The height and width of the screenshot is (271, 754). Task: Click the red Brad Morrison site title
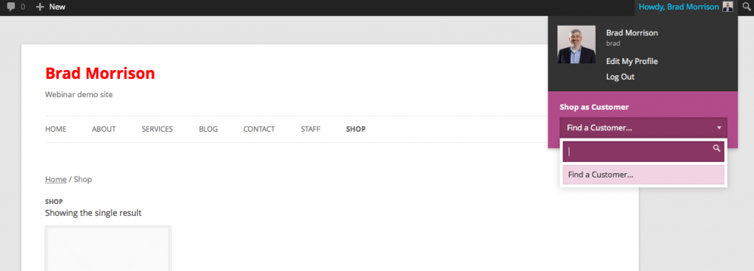(100, 73)
